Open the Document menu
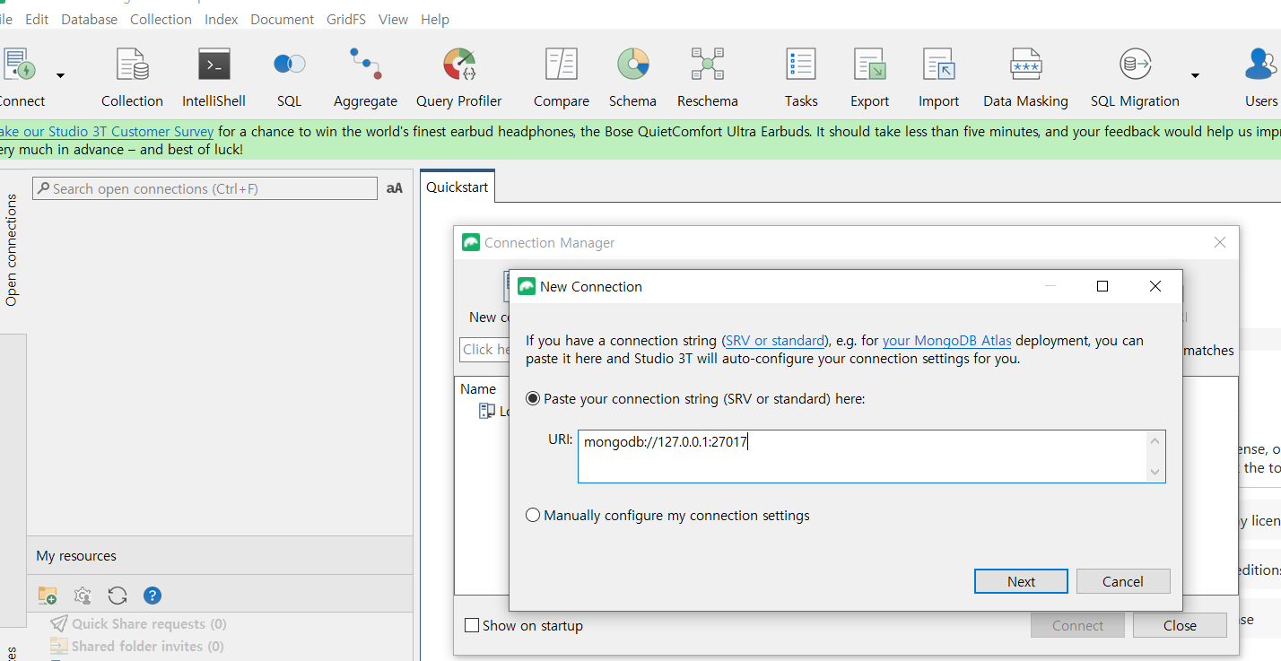This screenshot has width=1281, height=661. [x=283, y=19]
